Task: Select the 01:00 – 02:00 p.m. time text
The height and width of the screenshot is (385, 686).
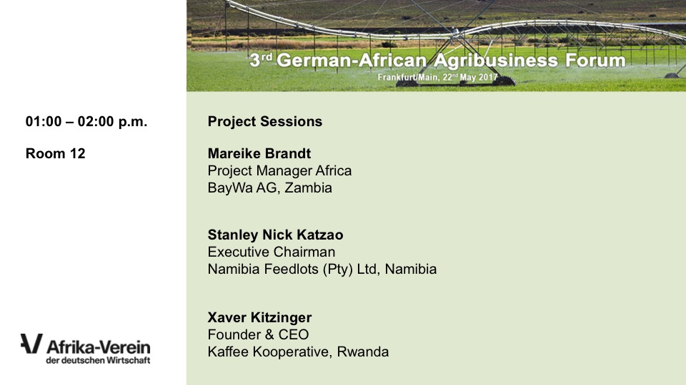Action: (86, 122)
